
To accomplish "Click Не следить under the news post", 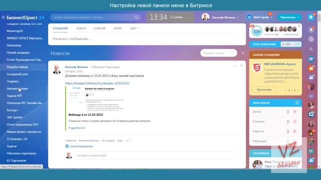I will (108, 140).
